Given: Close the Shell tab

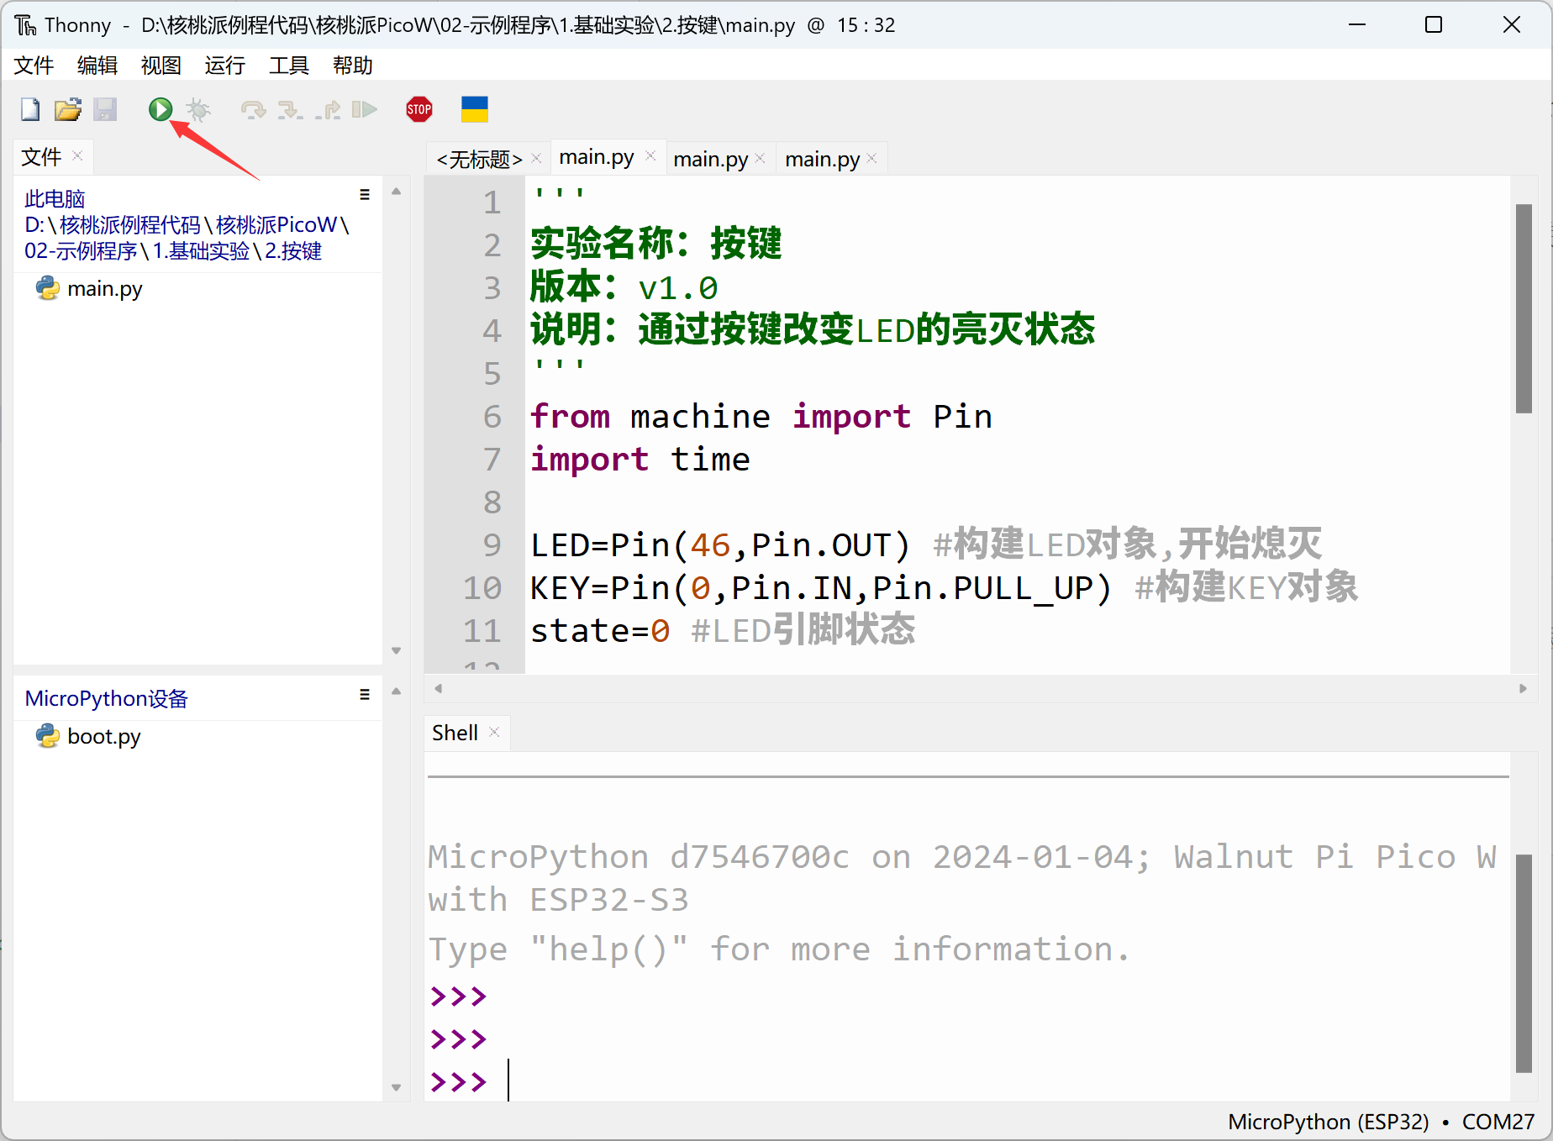Looking at the screenshot, I should point(494,733).
